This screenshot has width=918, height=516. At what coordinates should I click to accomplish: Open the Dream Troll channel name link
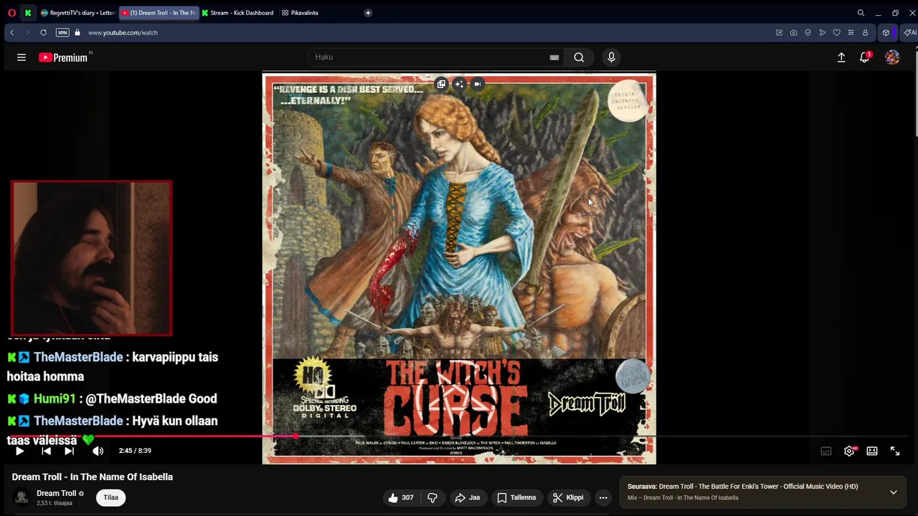click(x=56, y=493)
